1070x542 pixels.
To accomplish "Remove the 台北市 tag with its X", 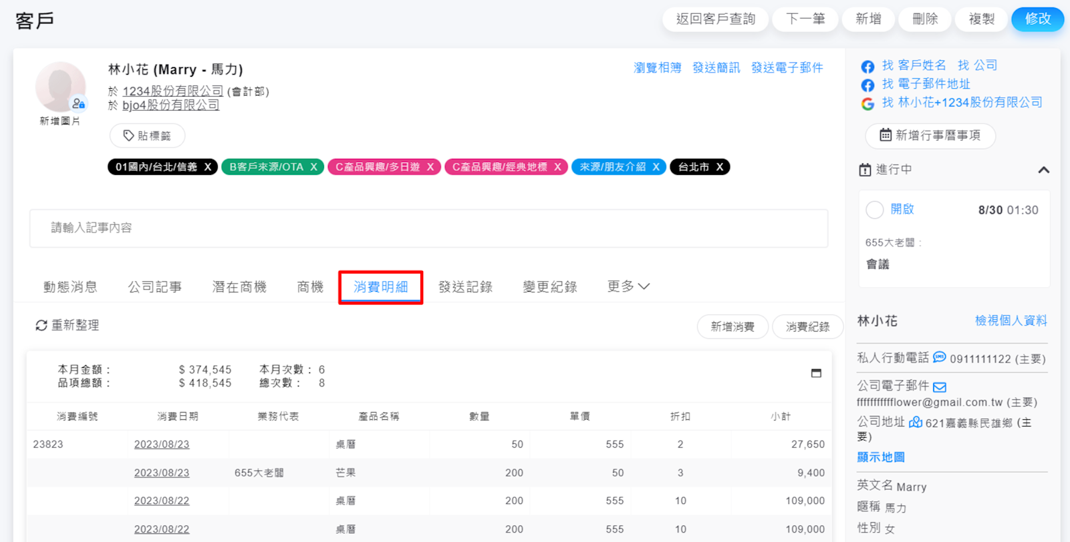I will pos(720,167).
